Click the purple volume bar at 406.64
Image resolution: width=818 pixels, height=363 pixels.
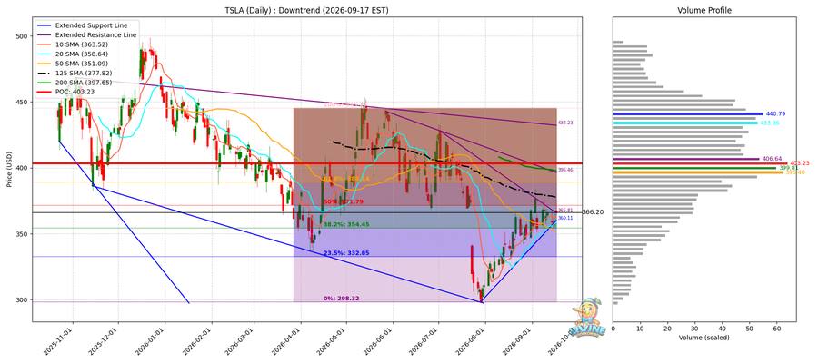686,159
